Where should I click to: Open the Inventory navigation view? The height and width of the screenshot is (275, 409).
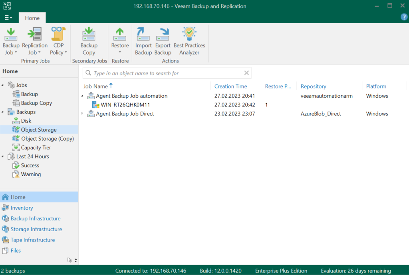pyautogui.click(x=22, y=208)
